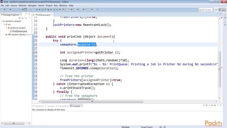Collapse the section3_recipe1 package node
The width and height of the screenshot is (227, 128).
coord(6,28)
